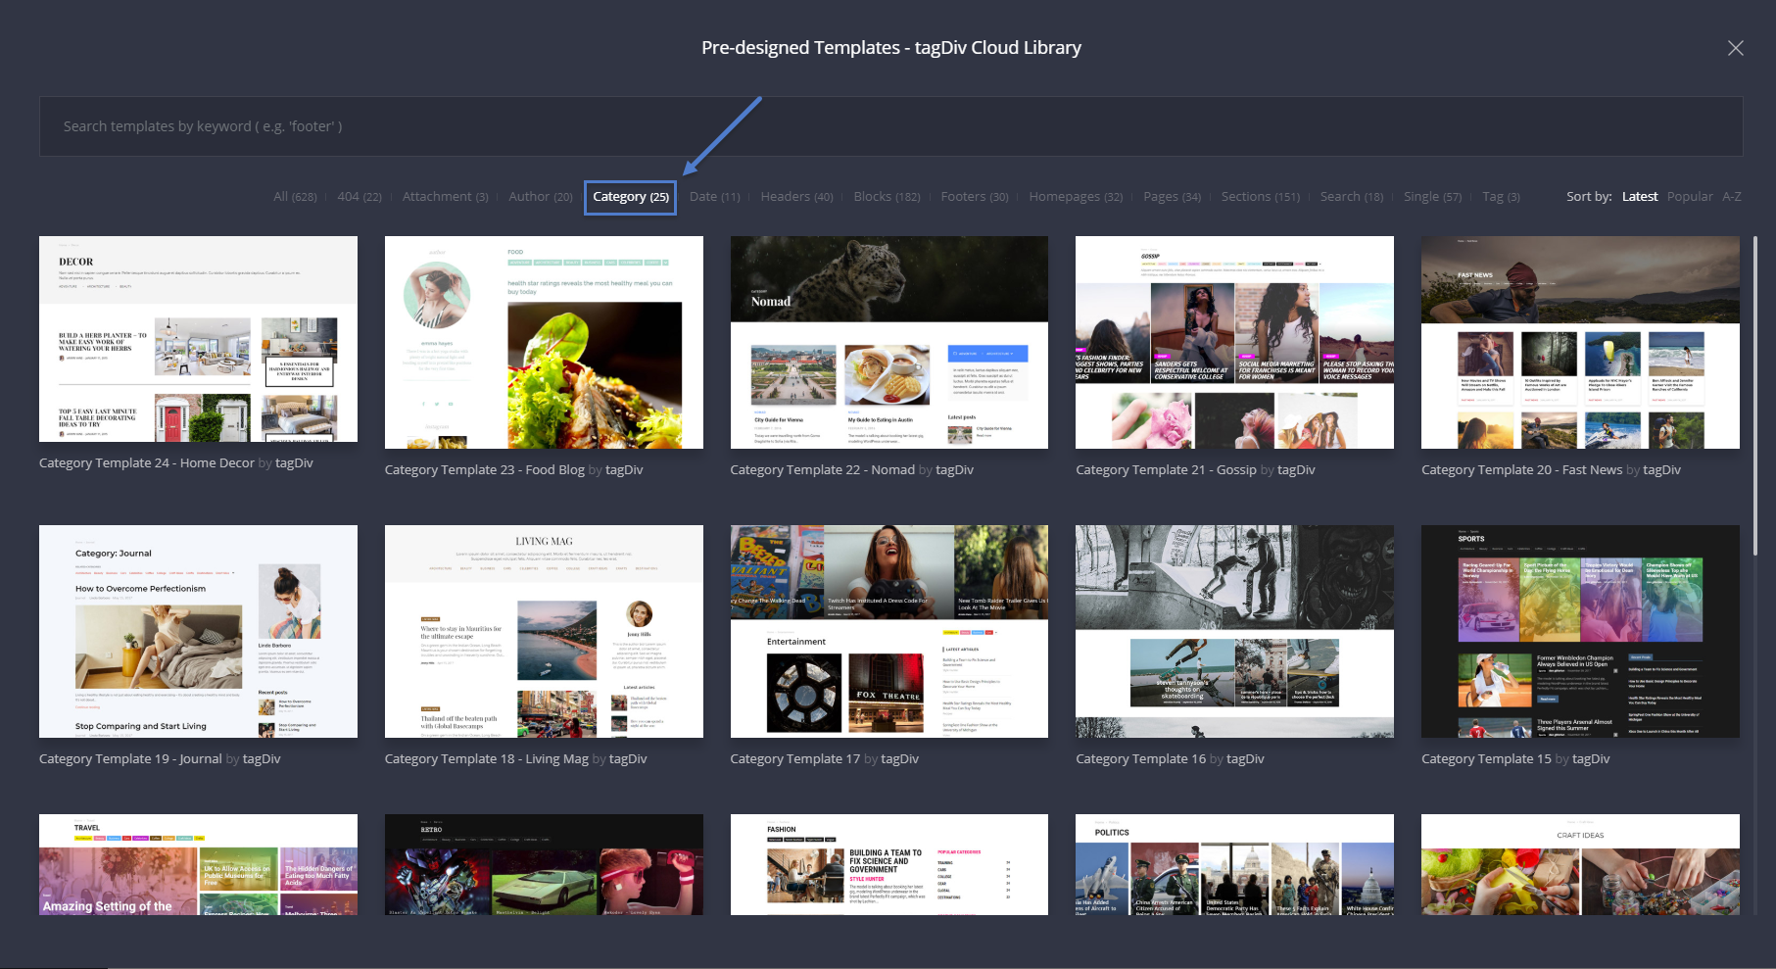
Task: Open the Retro category template thumbnail
Action: 544,864
